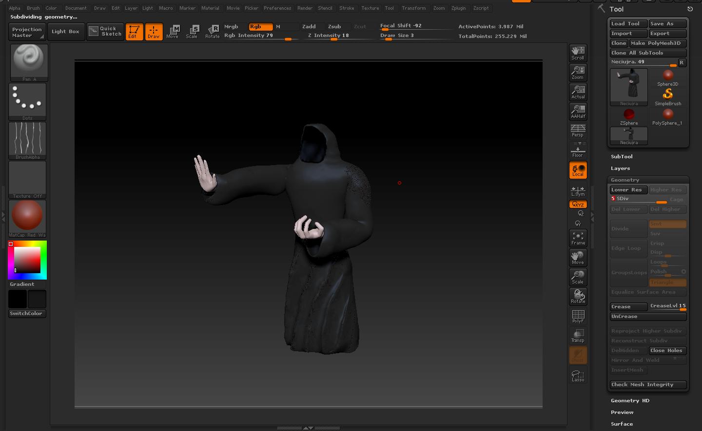Toggle Persp perspective view on right shelf
This screenshot has height=431, width=702.
point(578,131)
